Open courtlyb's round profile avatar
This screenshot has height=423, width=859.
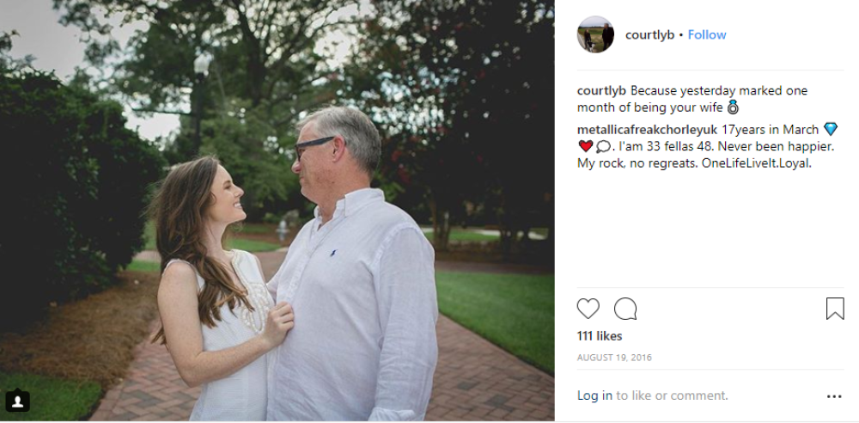595,34
